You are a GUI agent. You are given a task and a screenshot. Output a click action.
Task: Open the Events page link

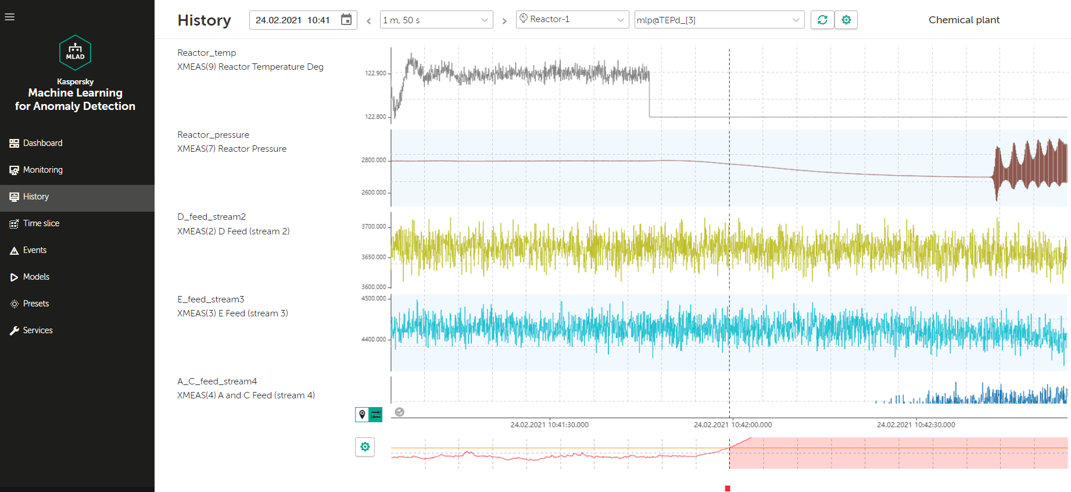point(34,250)
